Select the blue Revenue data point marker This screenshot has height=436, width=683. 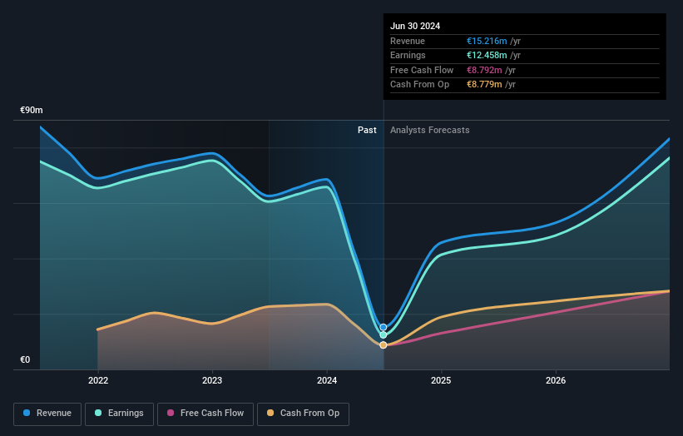(x=384, y=327)
